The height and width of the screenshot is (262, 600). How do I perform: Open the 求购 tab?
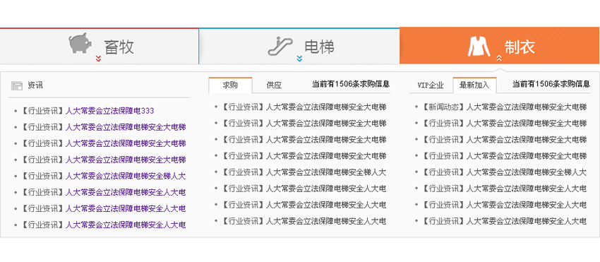[x=230, y=85]
